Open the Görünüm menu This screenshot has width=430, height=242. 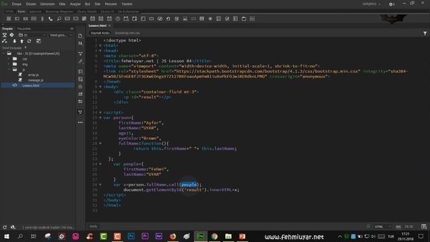point(48,4)
